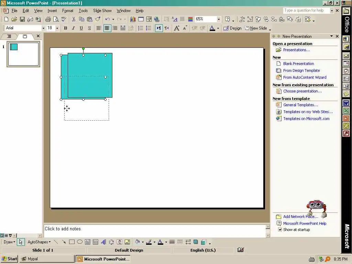The width and height of the screenshot is (352, 264).
Task: Insert WordArt from Drawing toolbar
Action: pos(103,242)
